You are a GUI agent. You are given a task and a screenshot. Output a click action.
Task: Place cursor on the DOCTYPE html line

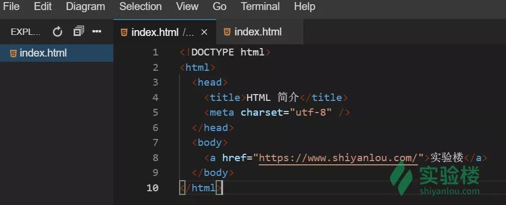pyautogui.click(x=225, y=52)
